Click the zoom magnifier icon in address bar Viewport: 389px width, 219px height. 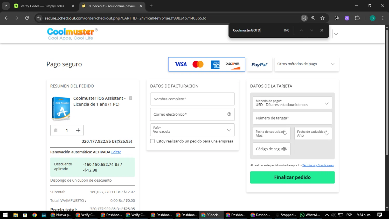coord(313,18)
